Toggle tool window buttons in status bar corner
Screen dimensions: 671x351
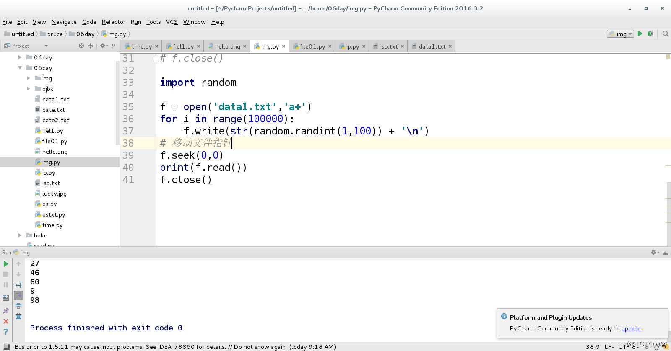6,346
